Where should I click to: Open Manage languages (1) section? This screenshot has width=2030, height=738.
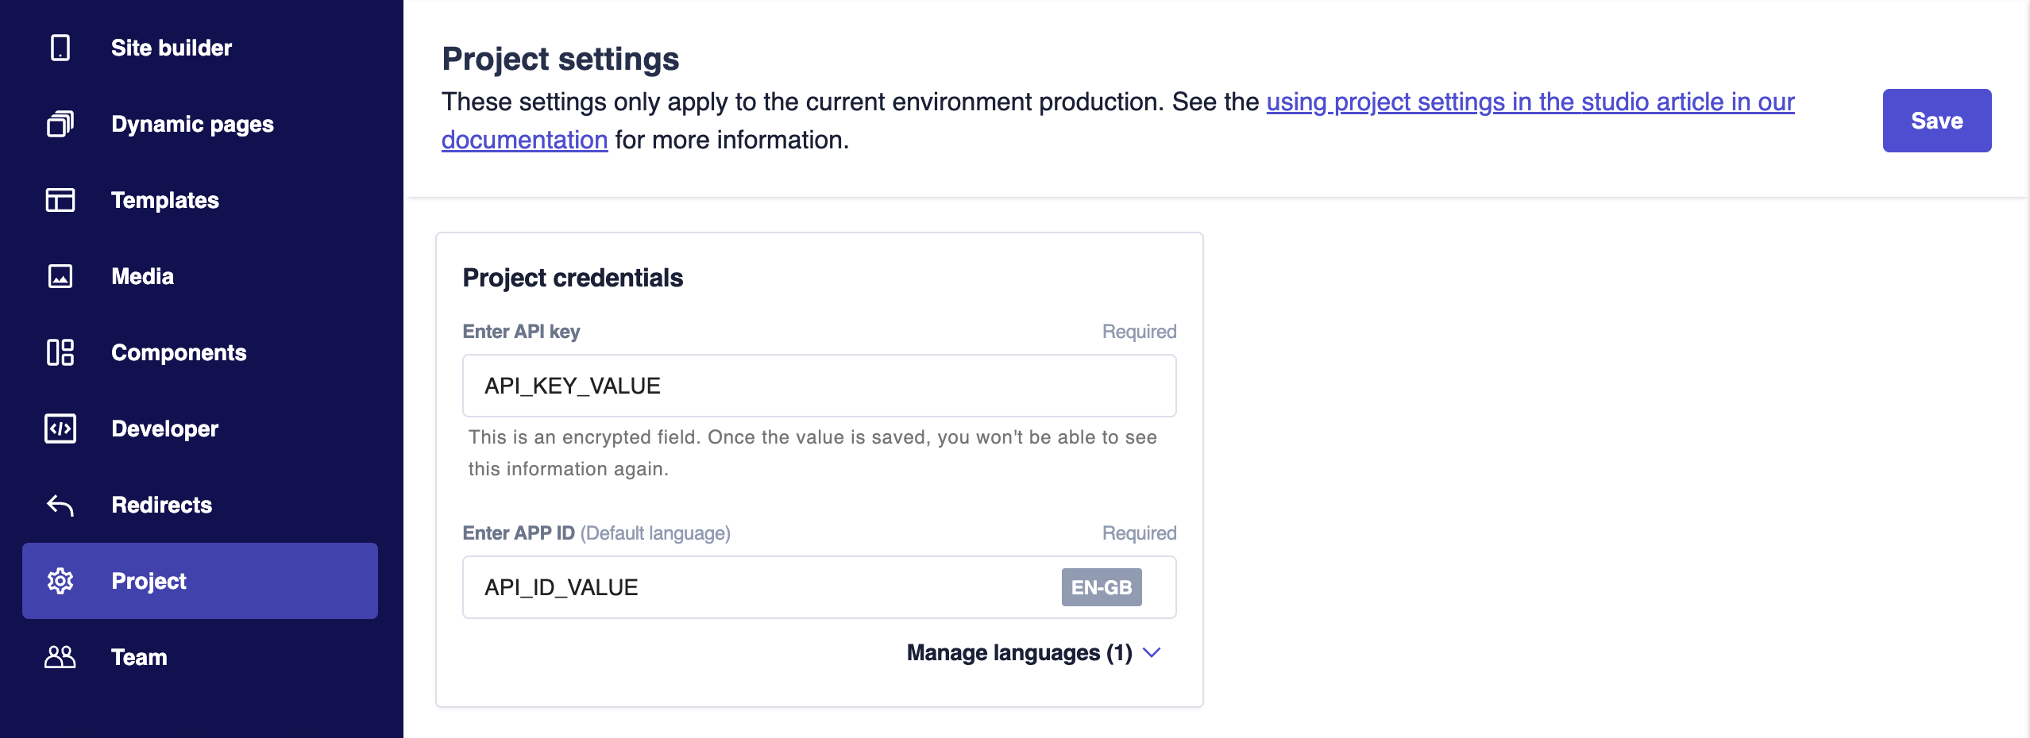click(1019, 652)
